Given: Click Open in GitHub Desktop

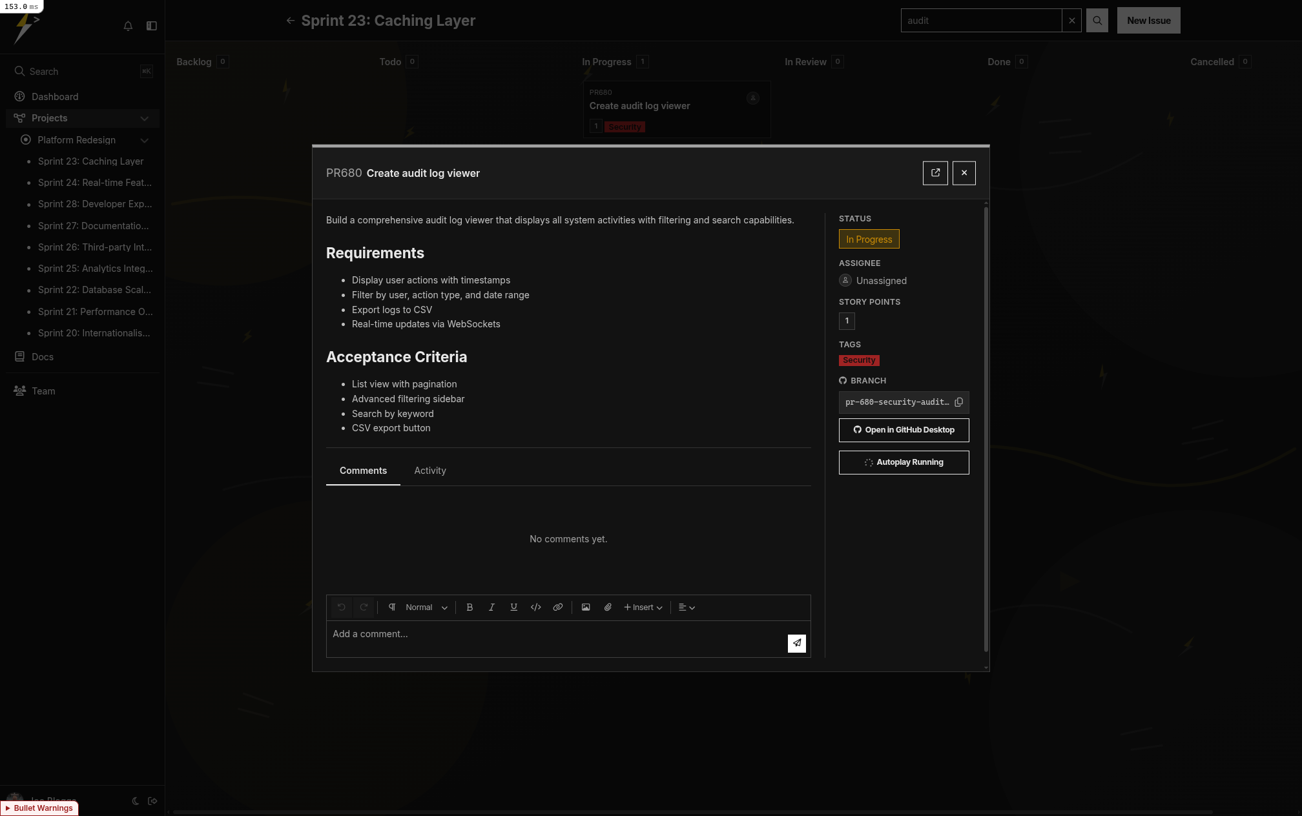Looking at the screenshot, I should pyautogui.click(x=904, y=430).
